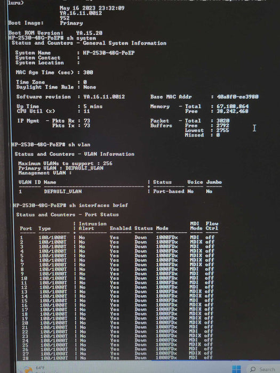
Task: Click the magnifier icon in Search
Action: [x=253, y=369]
